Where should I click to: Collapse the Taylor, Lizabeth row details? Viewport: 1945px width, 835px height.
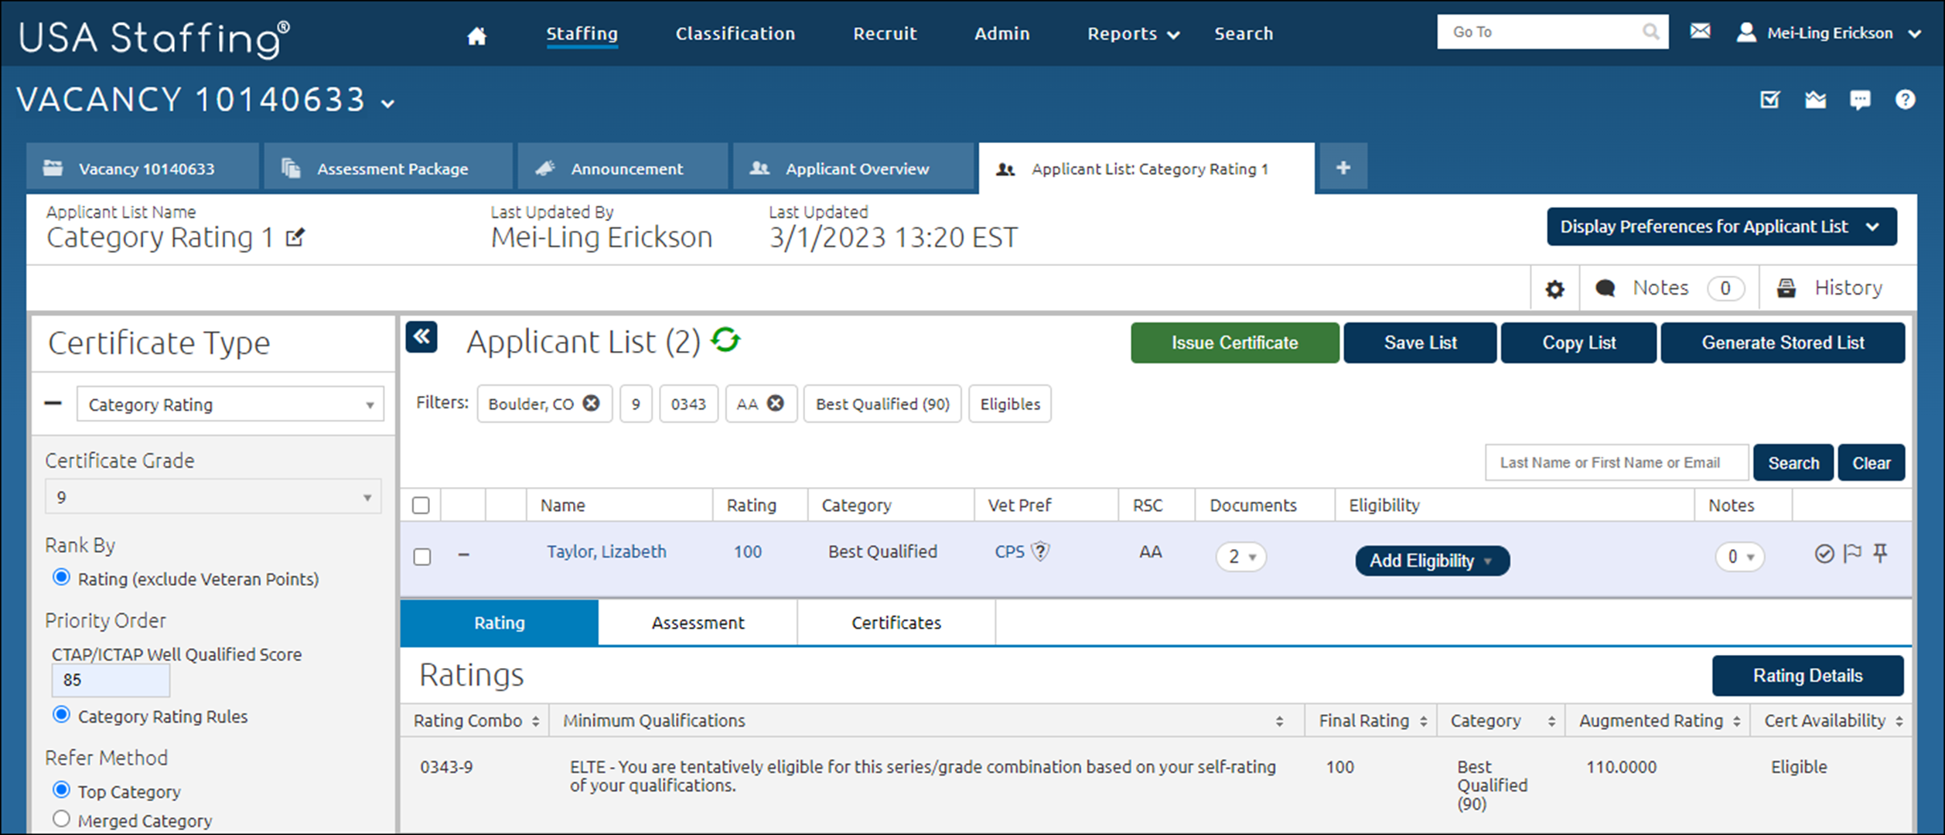tap(463, 554)
